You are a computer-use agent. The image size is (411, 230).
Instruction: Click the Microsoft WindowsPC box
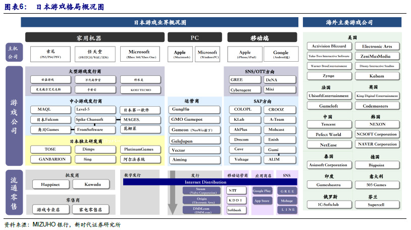pyautogui.click(x=208, y=54)
